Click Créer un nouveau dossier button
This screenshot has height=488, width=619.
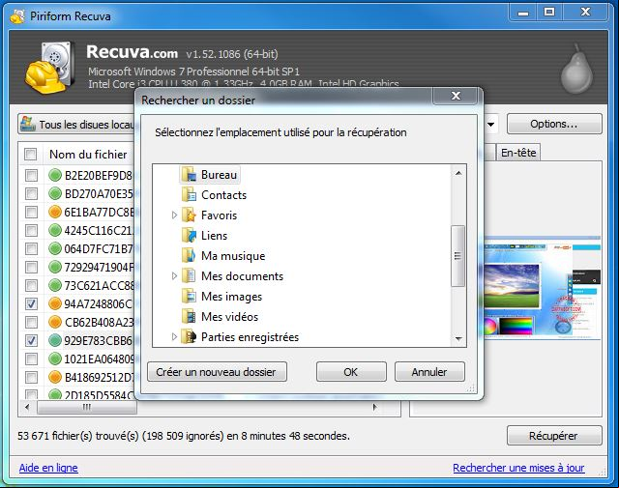click(217, 372)
